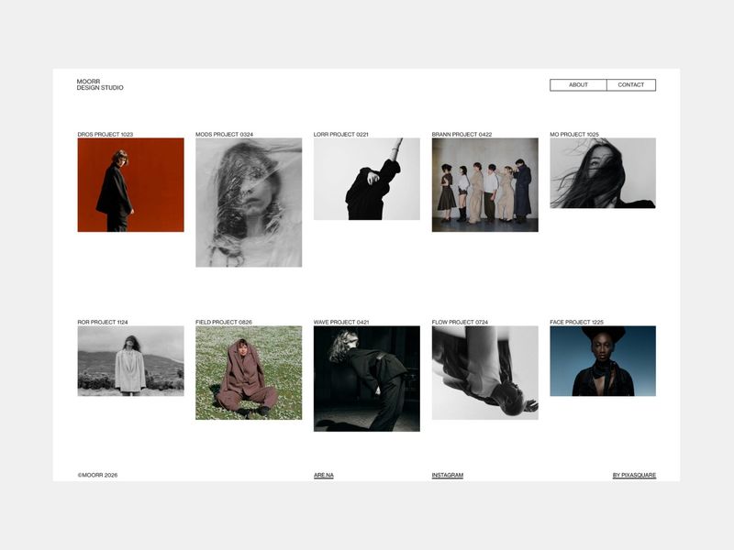Click the FACE PROJECT 1225 title
Screen dimensions: 734x550
pyautogui.click(x=577, y=323)
